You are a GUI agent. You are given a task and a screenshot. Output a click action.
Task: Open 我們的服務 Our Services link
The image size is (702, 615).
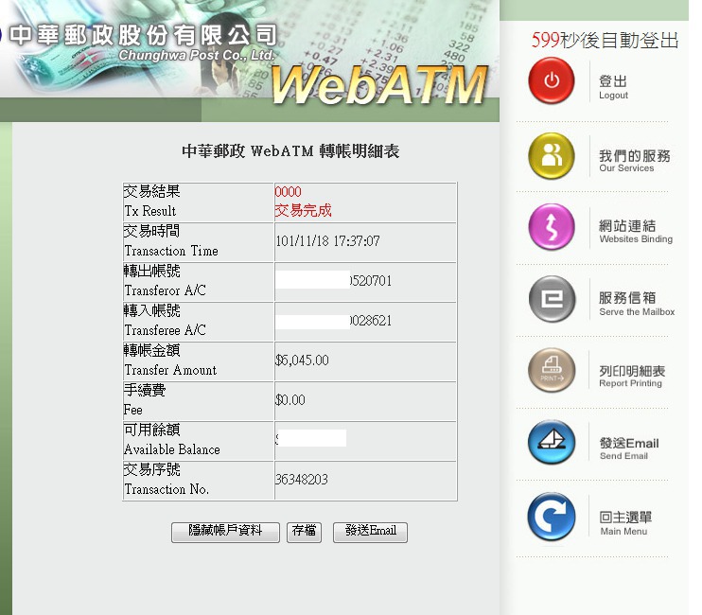tap(635, 161)
